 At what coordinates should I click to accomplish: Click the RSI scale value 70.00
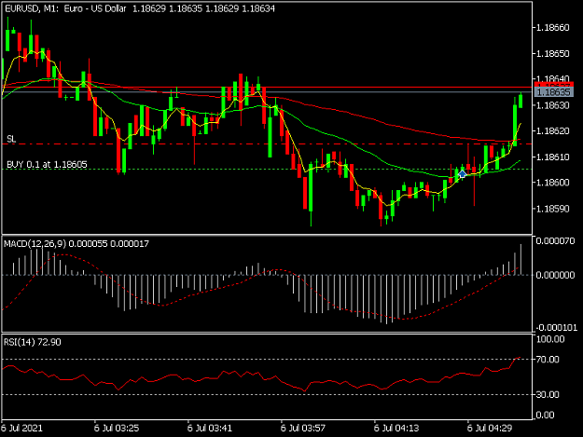point(548,360)
